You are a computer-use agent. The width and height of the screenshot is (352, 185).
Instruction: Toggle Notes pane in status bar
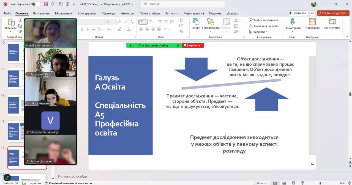[x=260, y=183]
